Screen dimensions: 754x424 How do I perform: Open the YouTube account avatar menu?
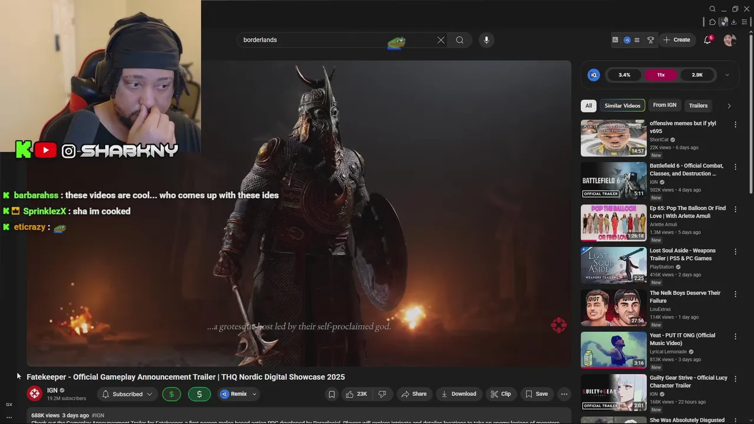coord(729,40)
